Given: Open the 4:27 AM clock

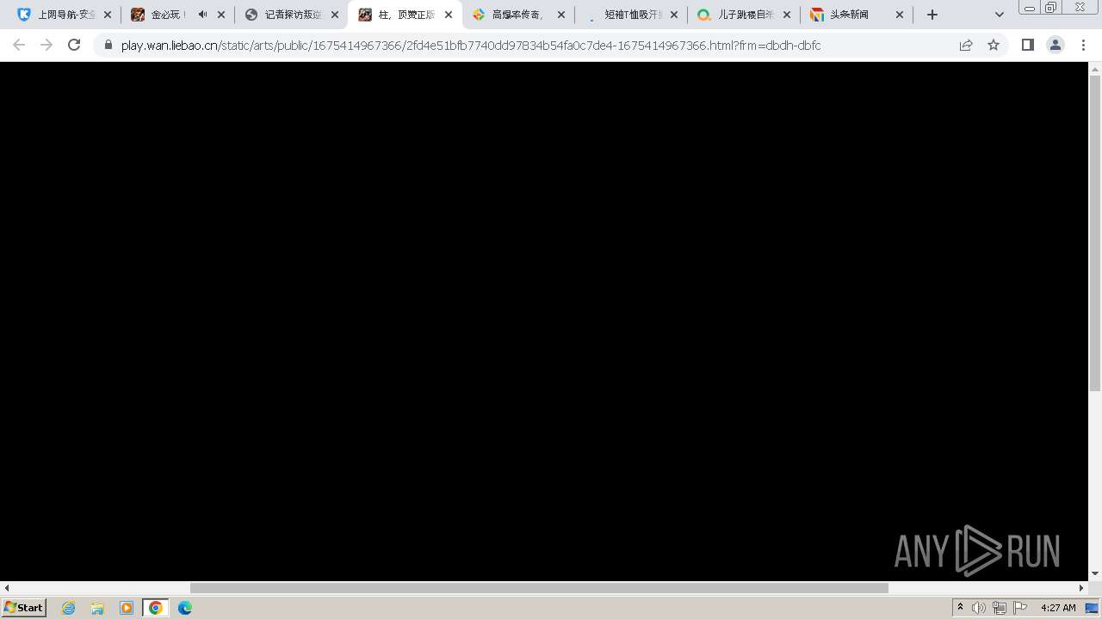Looking at the screenshot, I should click(x=1058, y=608).
